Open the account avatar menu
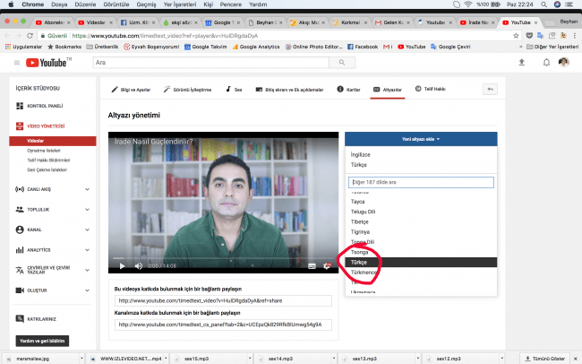Screen dimensions: 582x364 click(x=563, y=62)
